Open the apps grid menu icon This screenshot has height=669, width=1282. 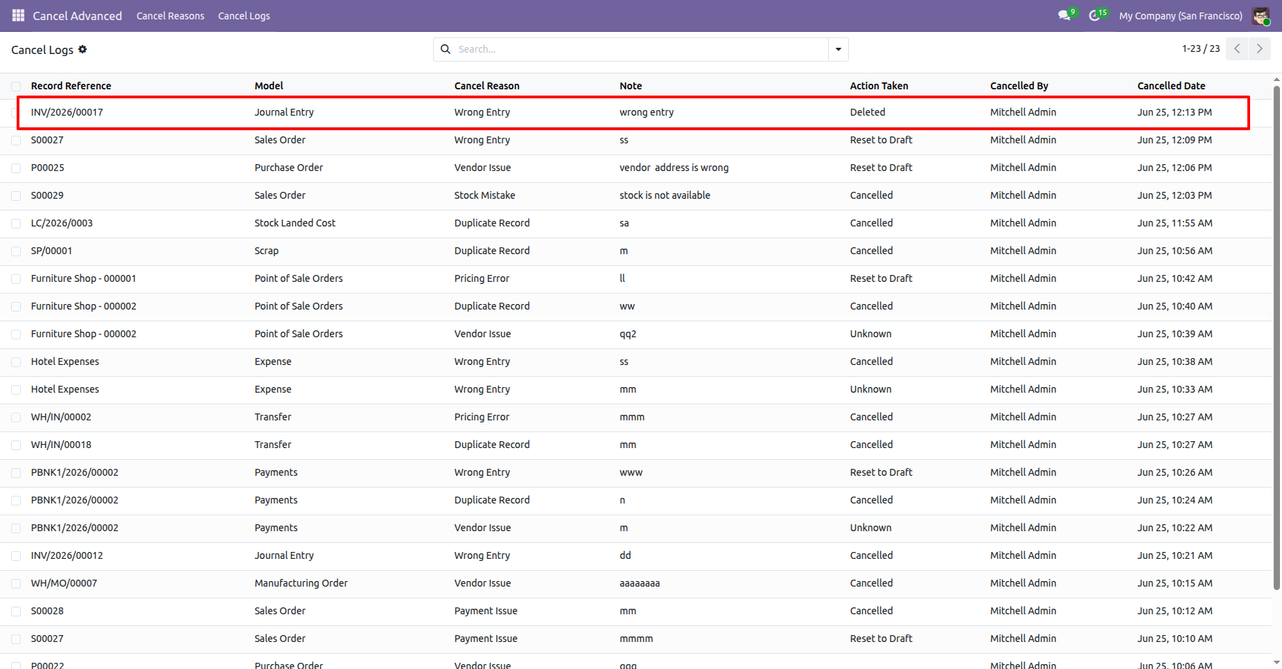tap(18, 15)
